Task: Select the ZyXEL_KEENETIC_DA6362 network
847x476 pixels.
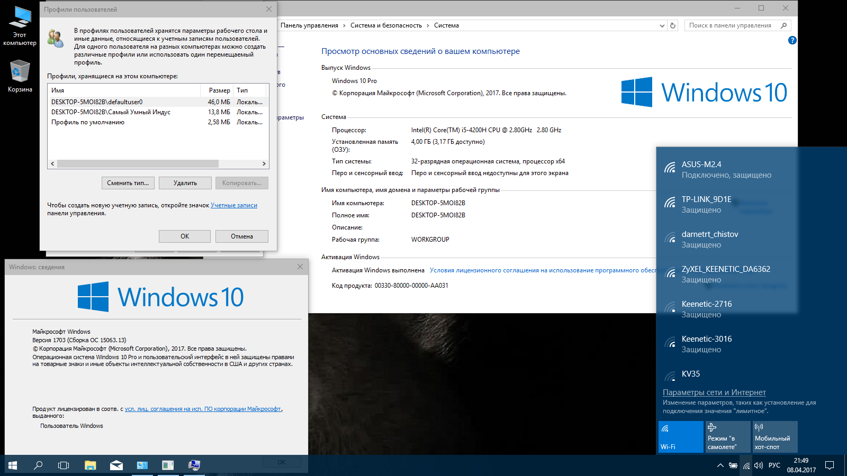Action: click(752, 274)
